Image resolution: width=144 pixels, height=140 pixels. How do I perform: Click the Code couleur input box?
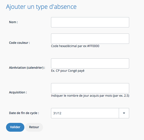coord(90,39)
